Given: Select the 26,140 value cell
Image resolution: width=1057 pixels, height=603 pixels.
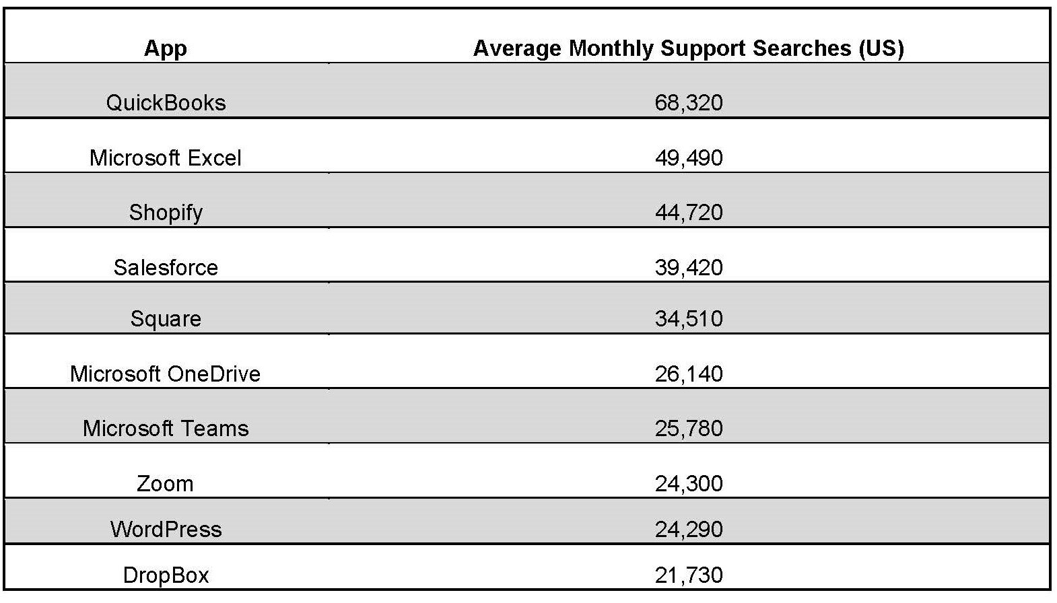Looking at the screenshot, I should tap(689, 374).
